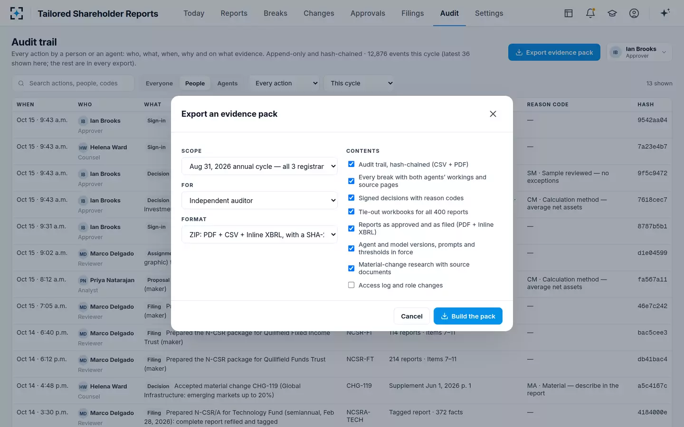Open the Every action filter dropdown

click(285, 83)
